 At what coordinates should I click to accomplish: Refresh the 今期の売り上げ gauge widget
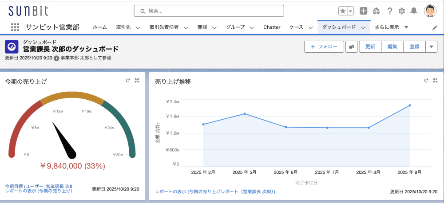pos(128,81)
